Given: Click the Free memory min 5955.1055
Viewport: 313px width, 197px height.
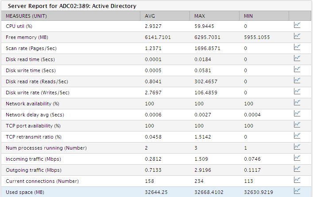Looking at the screenshot, I should [257, 37].
